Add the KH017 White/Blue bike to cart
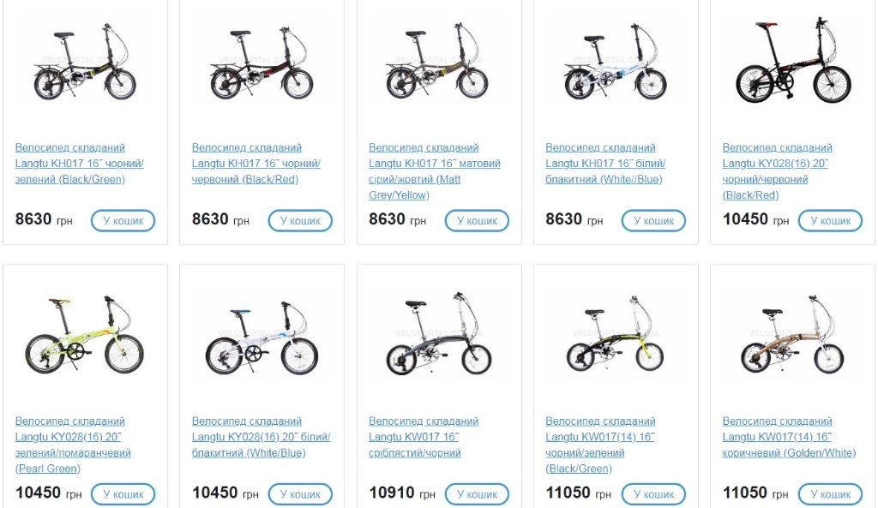 pyautogui.click(x=653, y=221)
